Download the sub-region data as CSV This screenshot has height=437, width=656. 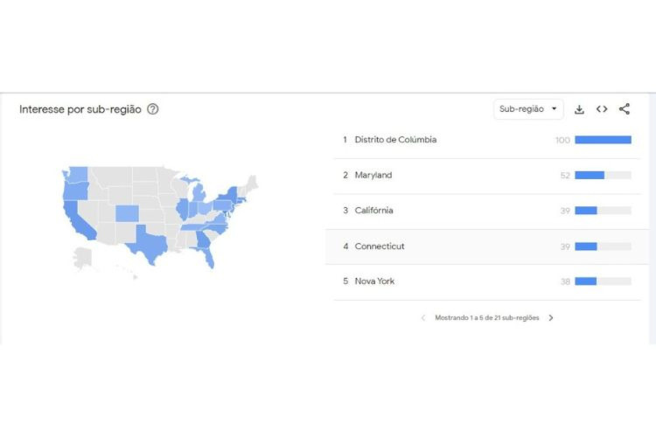579,109
